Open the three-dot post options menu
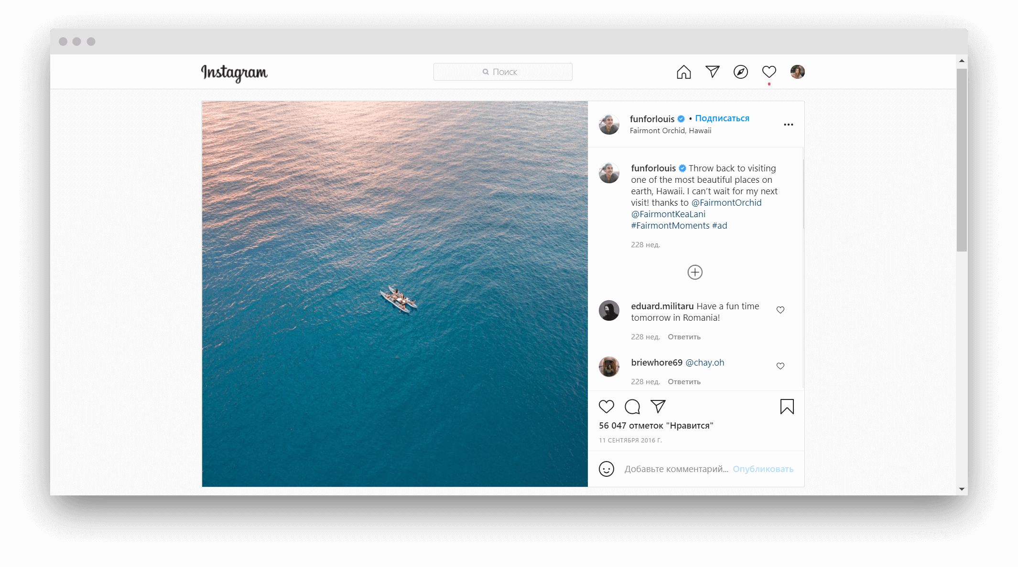The width and height of the screenshot is (1018, 567). pyautogui.click(x=788, y=125)
